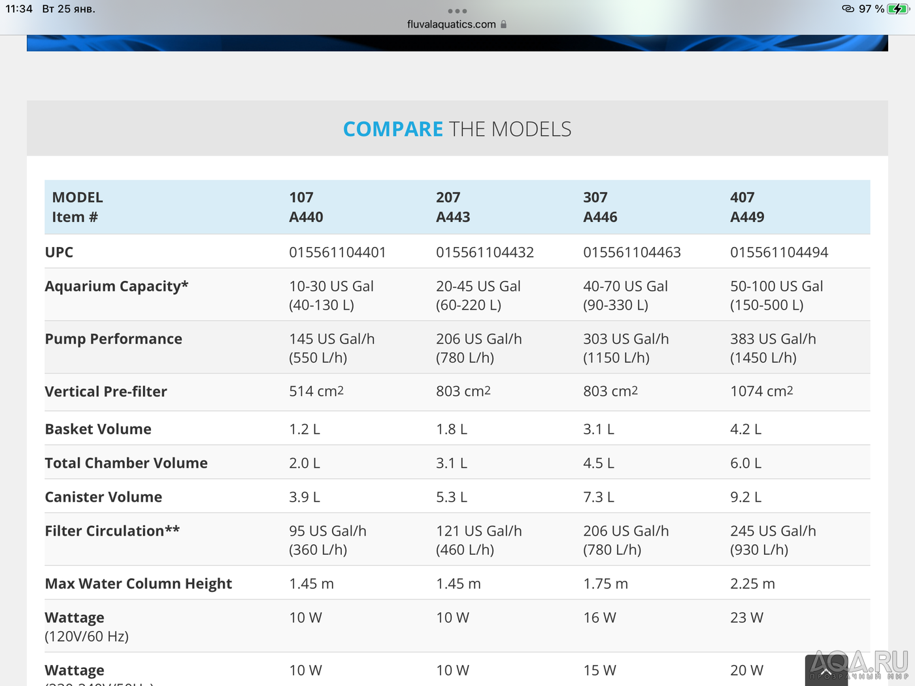Select the 207 A443 column header
This screenshot has height=686, width=915.
[x=453, y=207]
